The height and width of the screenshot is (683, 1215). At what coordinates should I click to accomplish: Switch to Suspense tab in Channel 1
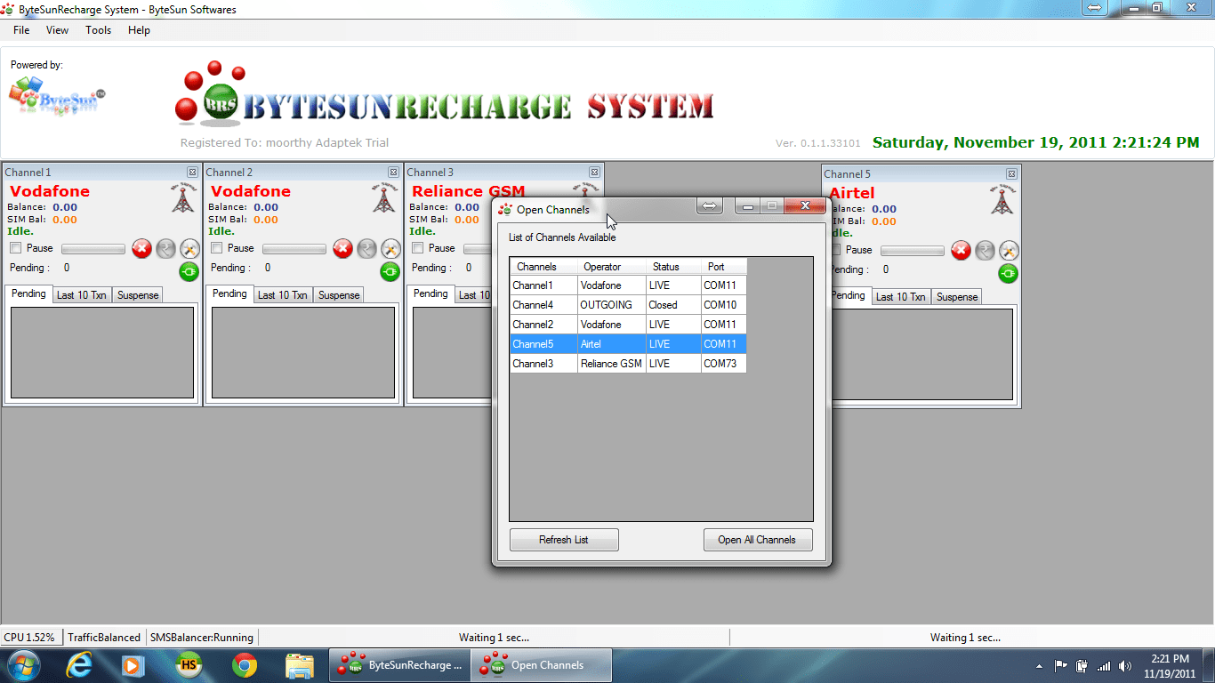[138, 295]
